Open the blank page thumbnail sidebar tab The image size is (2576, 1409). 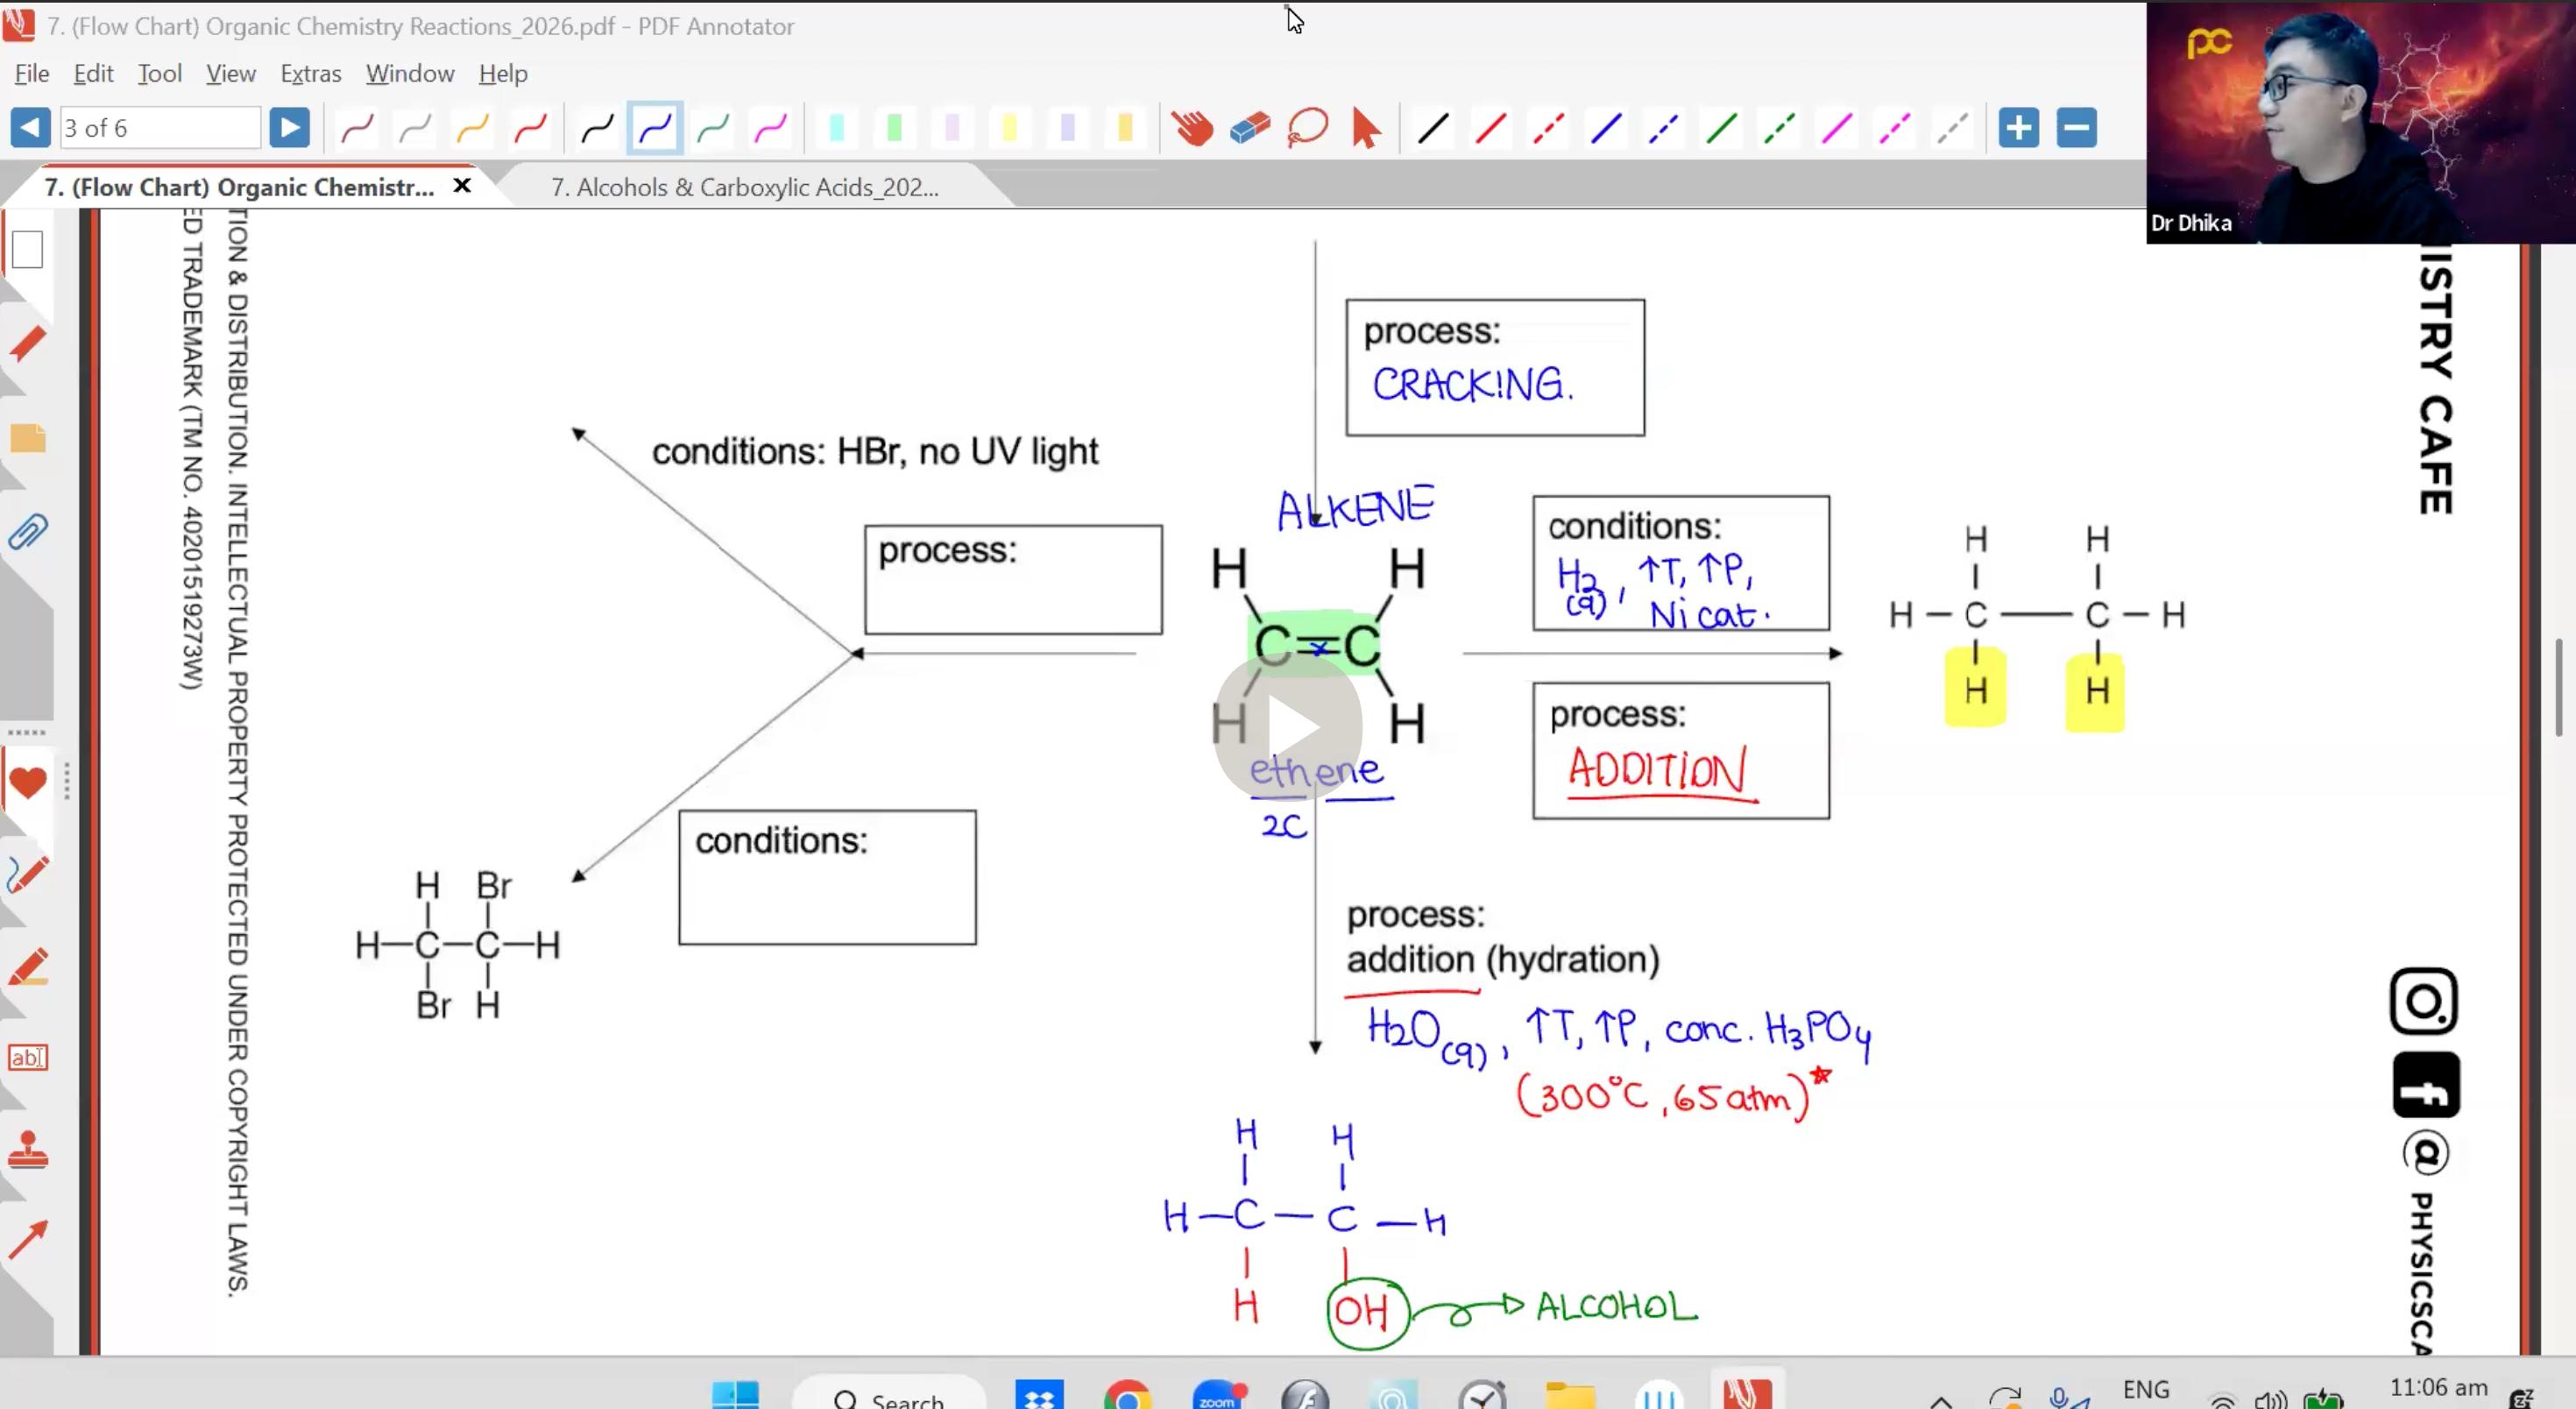pos(27,249)
